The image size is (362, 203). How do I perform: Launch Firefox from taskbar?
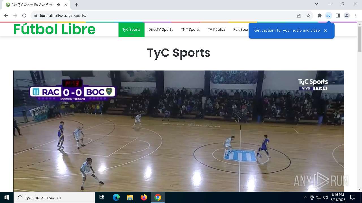[x=144, y=197]
